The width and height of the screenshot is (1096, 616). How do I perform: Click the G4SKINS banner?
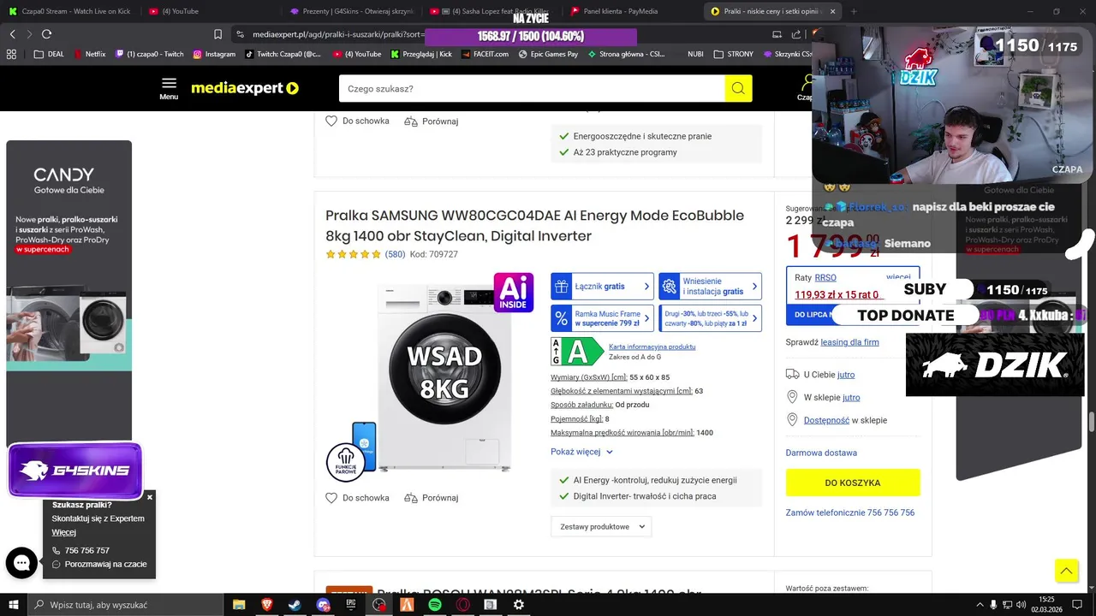pyautogui.click(x=74, y=471)
